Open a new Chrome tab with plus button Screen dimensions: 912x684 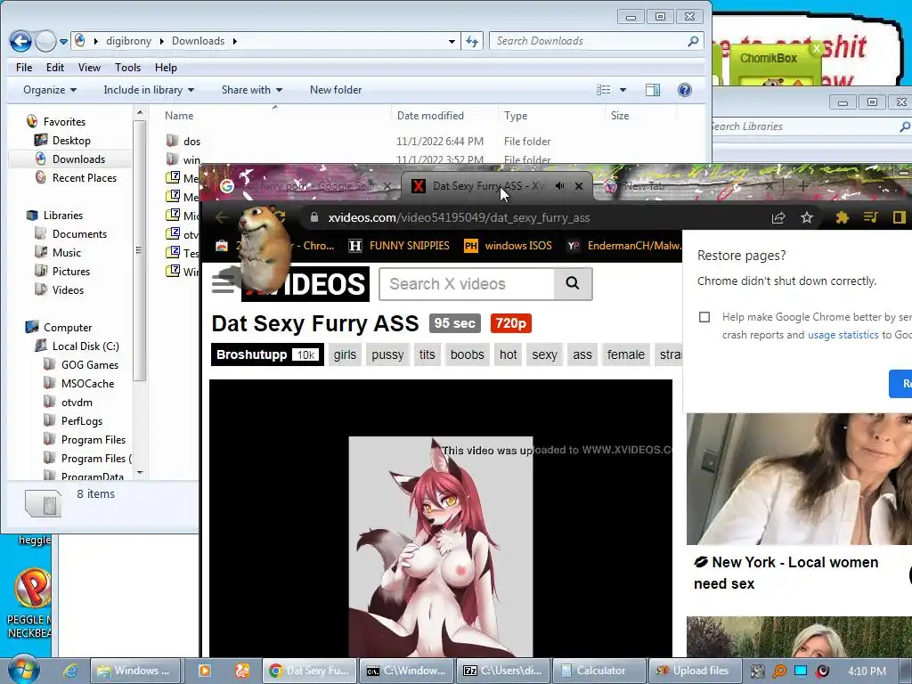click(x=802, y=185)
